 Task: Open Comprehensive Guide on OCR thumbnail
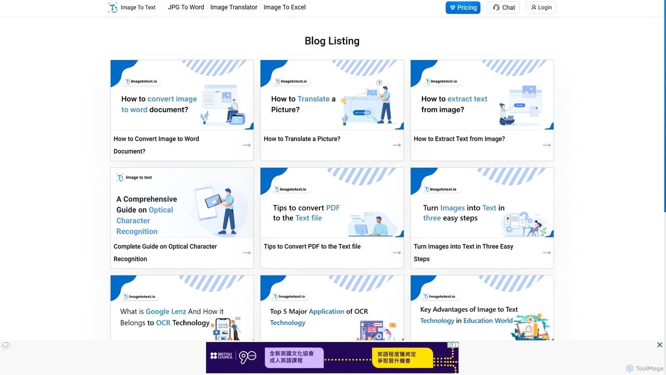pyautogui.click(x=182, y=203)
